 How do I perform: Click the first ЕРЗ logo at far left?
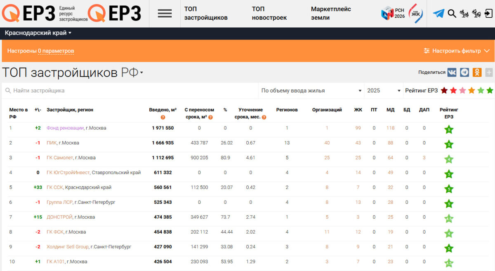[x=29, y=14]
